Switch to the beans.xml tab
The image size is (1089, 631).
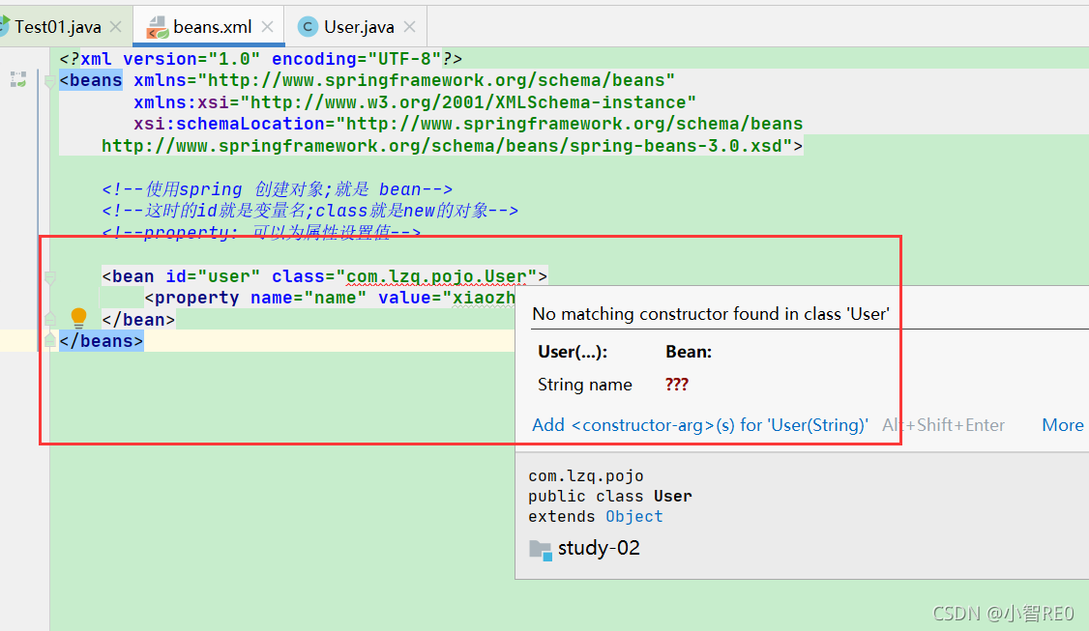point(212,27)
